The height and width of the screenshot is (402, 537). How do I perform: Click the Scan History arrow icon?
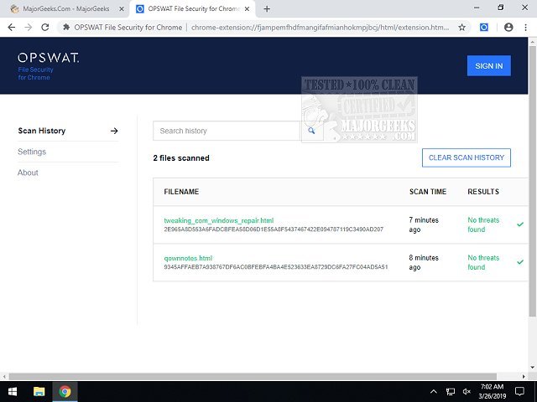coord(114,131)
